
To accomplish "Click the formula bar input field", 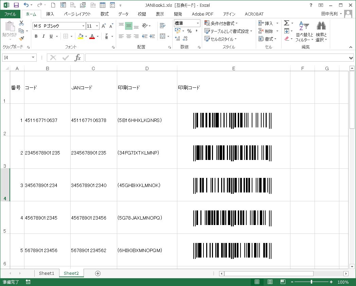I will click(217, 58).
